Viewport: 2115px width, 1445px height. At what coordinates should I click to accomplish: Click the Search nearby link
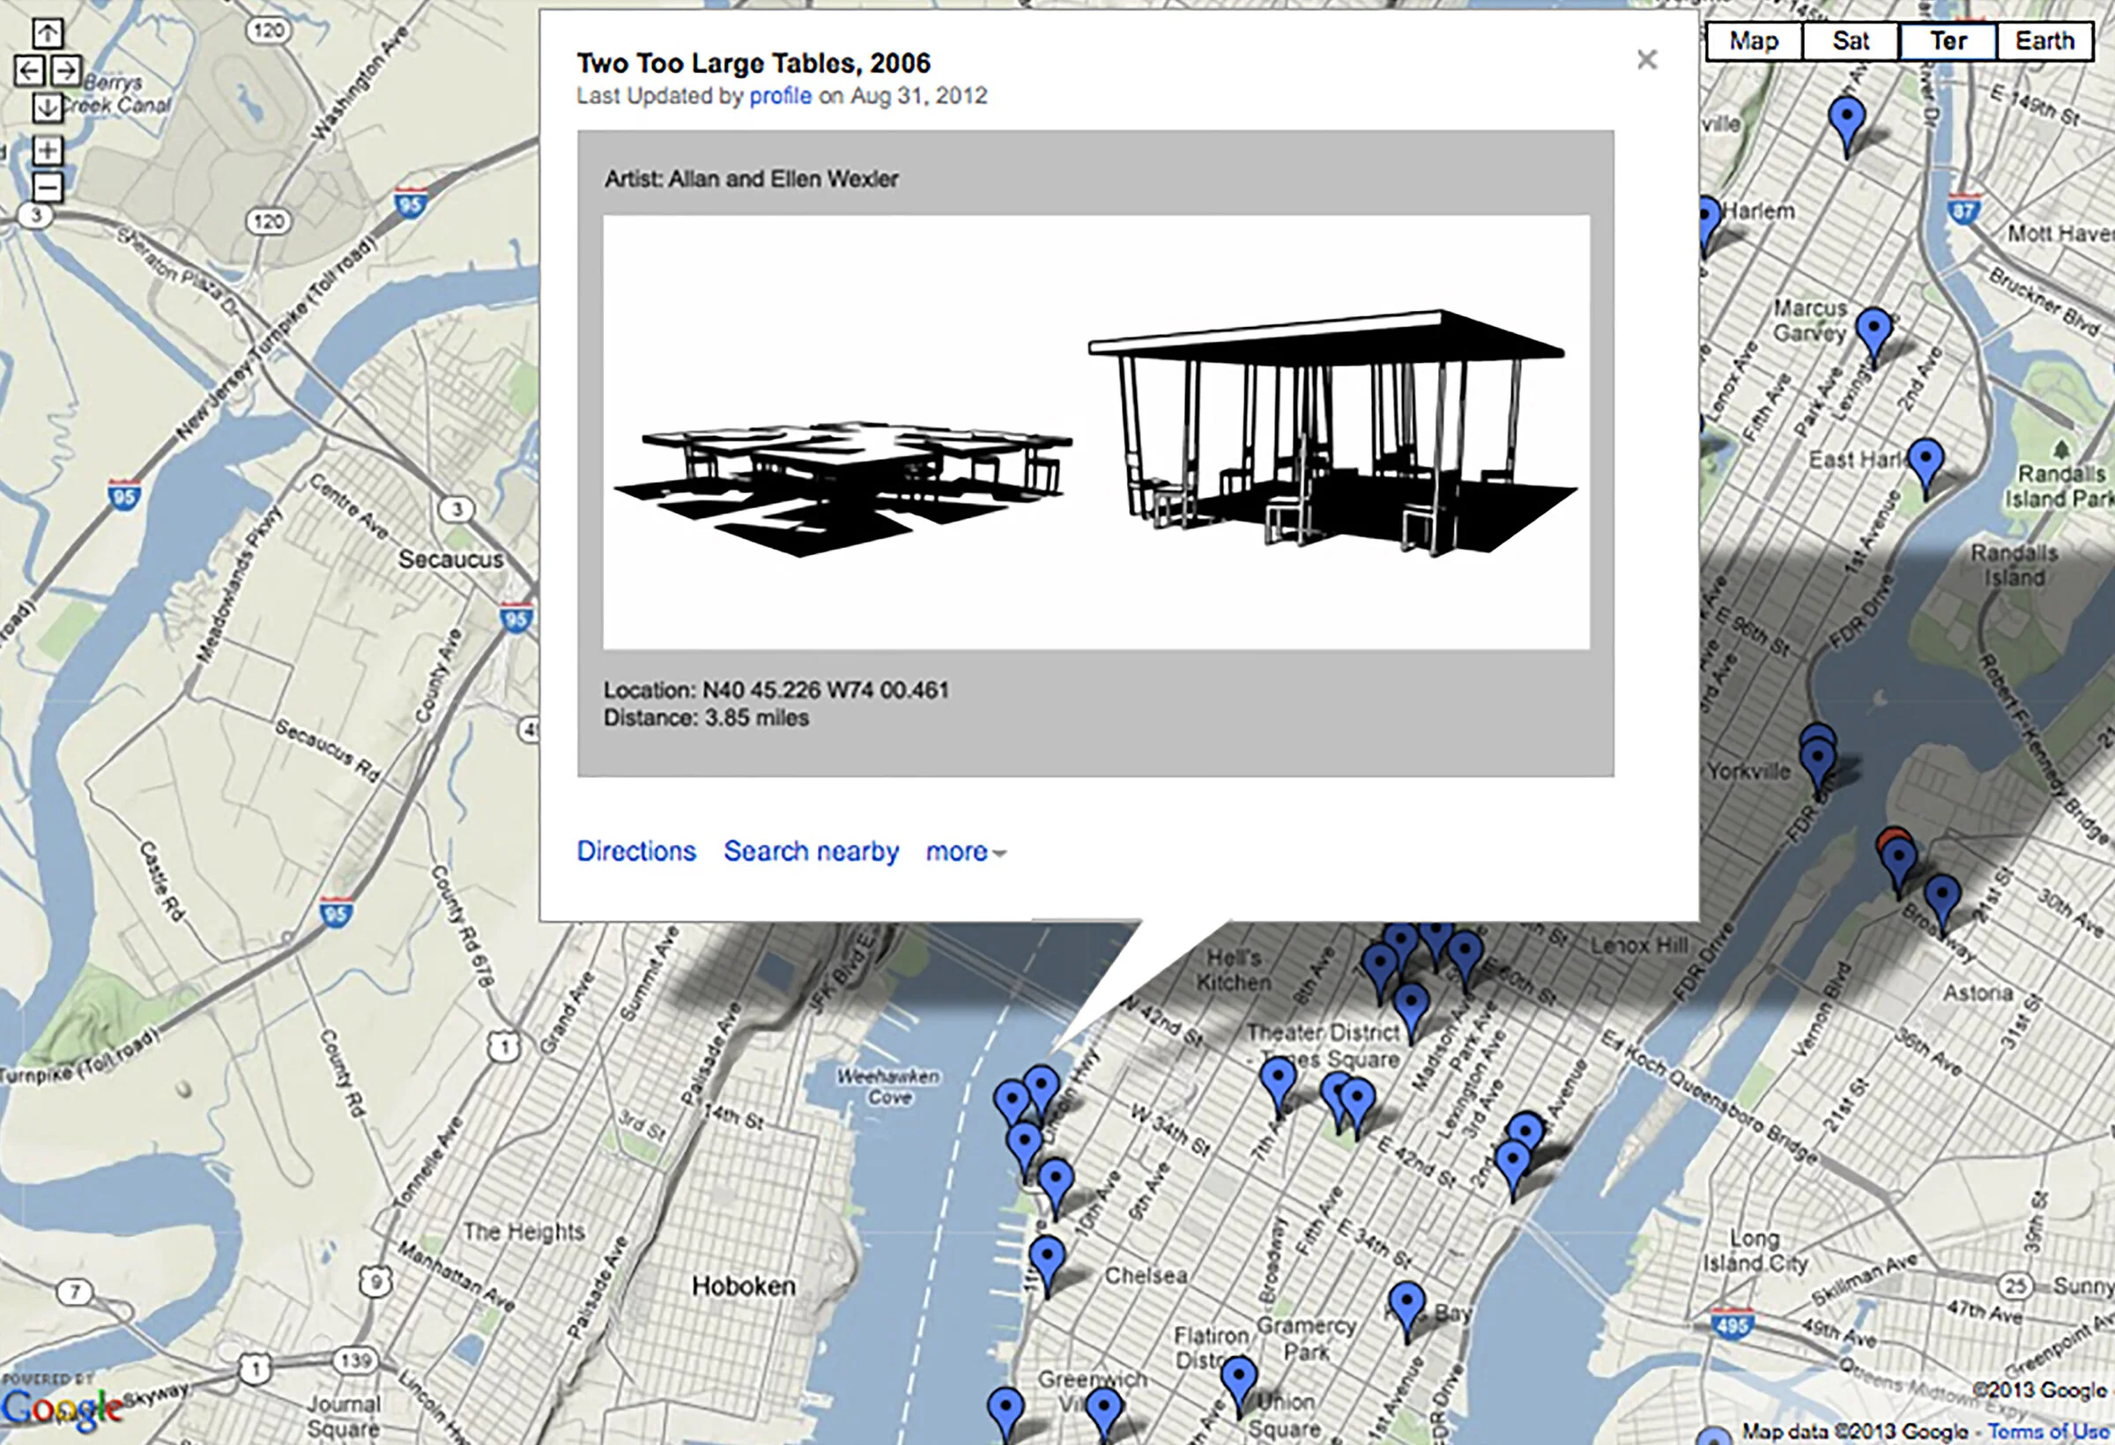811,851
